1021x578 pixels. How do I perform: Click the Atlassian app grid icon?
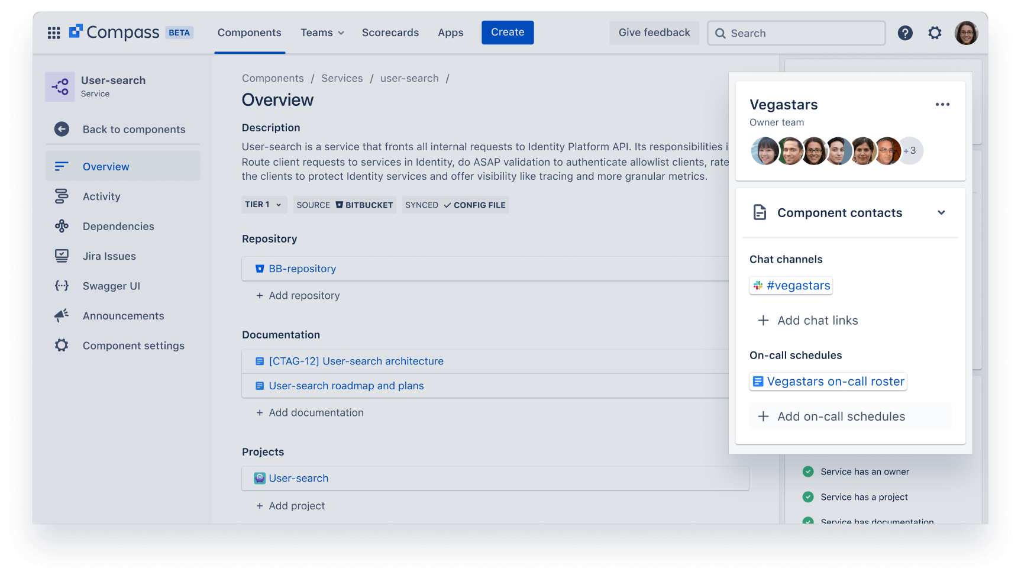click(54, 33)
